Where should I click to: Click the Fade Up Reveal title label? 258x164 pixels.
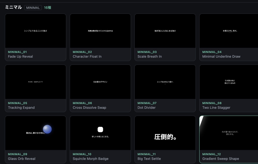20,57
